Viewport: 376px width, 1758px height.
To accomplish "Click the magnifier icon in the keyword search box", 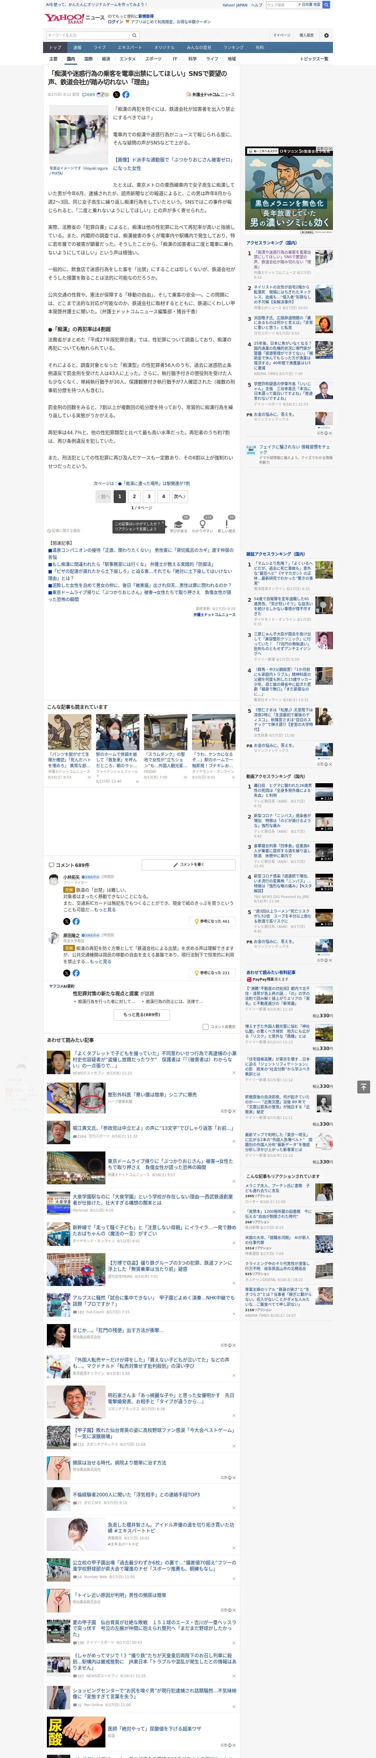I will (x=134, y=35).
